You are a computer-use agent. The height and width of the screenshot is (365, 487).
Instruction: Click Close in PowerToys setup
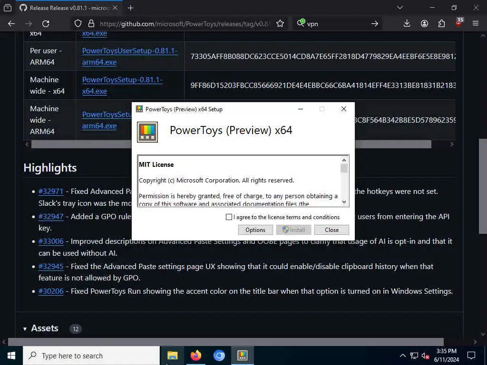331,230
